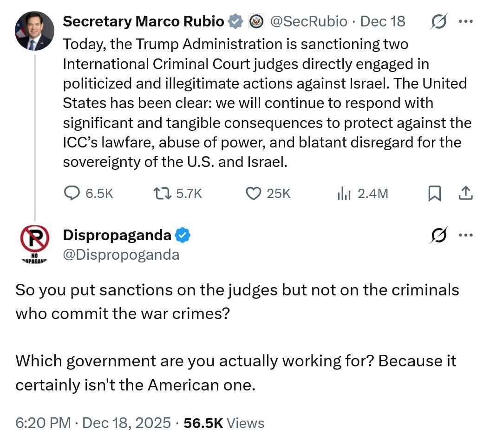Click the reply icon on Rubio's post
This screenshot has width=490, height=441.
pyautogui.click(x=71, y=193)
